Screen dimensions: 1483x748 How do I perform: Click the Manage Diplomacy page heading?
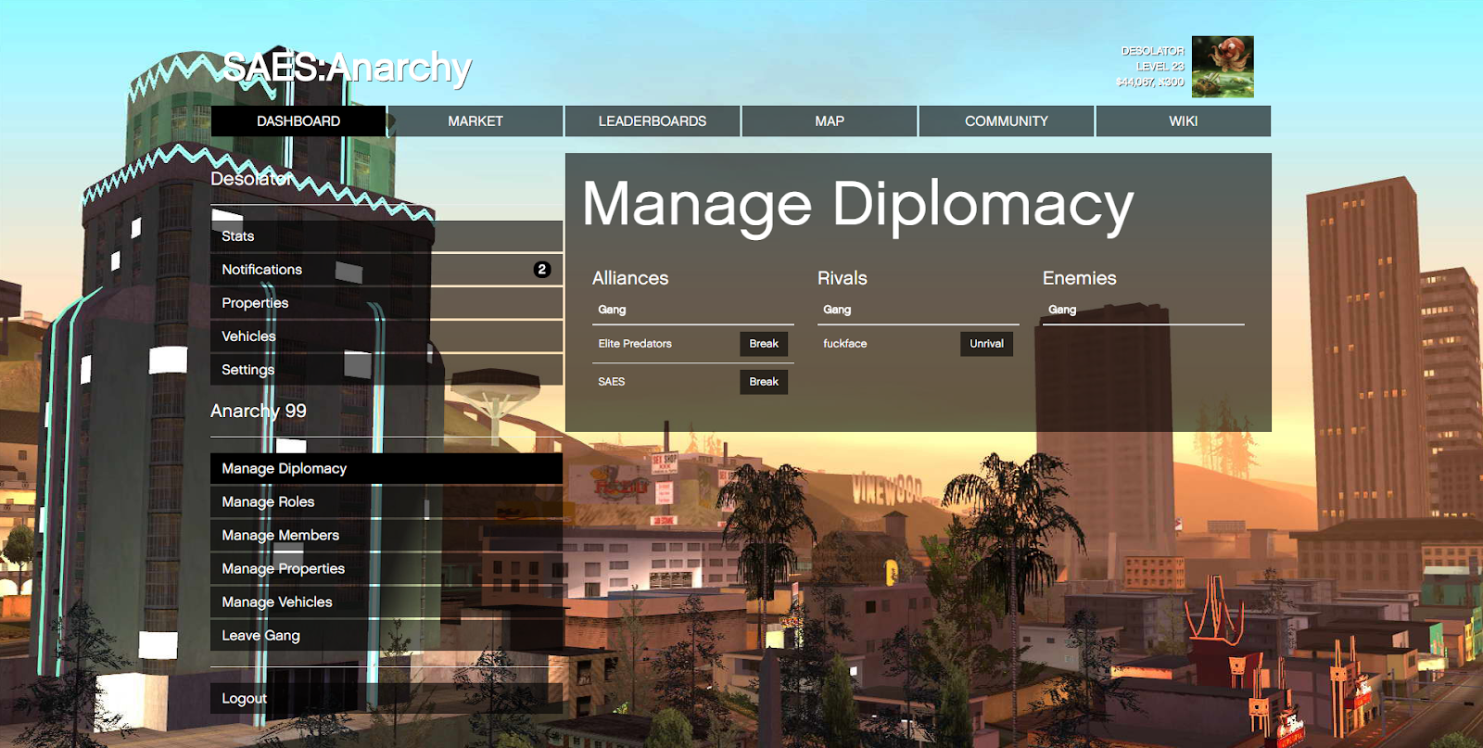pyautogui.click(x=858, y=205)
